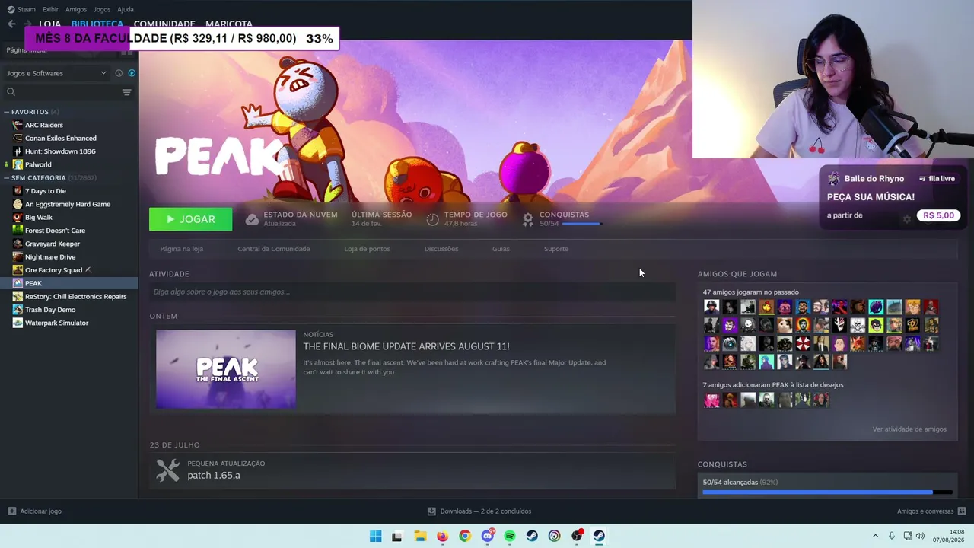Open the Windows Start button
Image resolution: width=974 pixels, height=548 pixels.
[x=375, y=536]
